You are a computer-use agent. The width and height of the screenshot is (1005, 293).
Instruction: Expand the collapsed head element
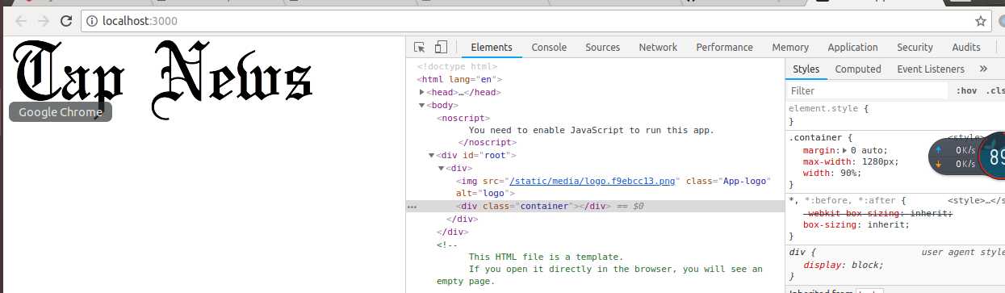click(x=421, y=93)
